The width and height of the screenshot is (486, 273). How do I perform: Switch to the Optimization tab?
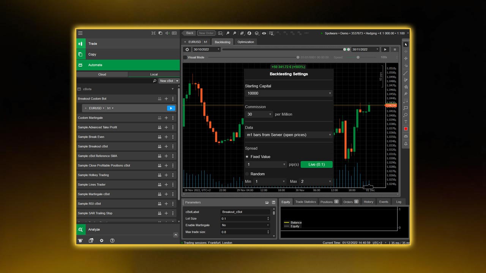pos(245,42)
